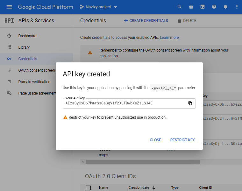This screenshot has width=242, height=191.
Task: Click the Dashboard sidebar icon
Action: pos(9,36)
